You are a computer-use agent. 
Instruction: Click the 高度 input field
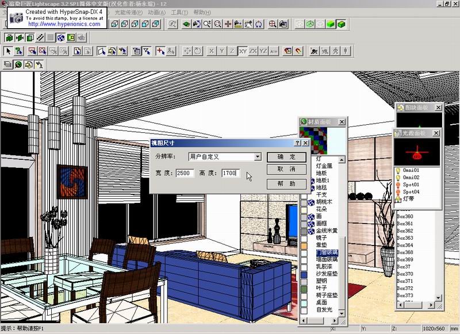(231, 173)
